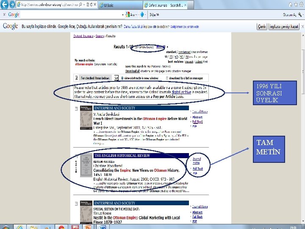Open Full Text of Nestlé article
The image size is (305, 229).
[x=197, y=217]
